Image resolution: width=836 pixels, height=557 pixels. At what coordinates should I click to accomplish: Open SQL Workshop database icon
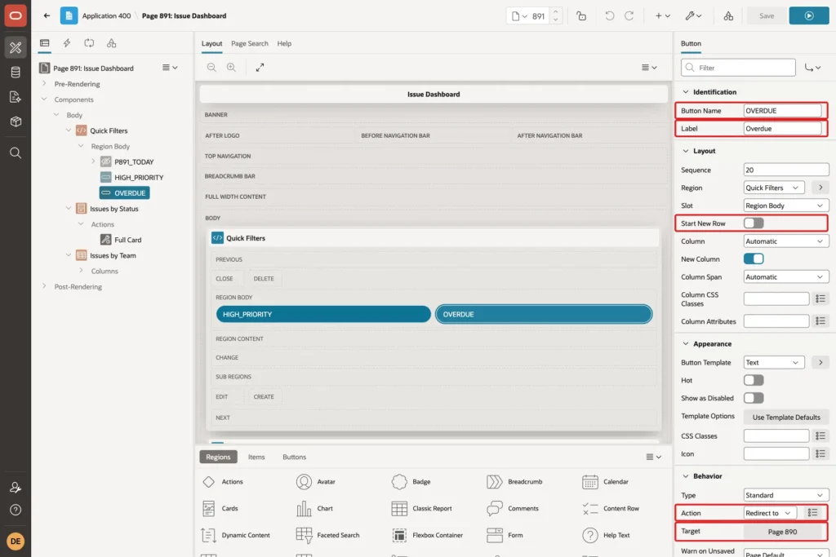pyautogui.click(x=16, y=73)
